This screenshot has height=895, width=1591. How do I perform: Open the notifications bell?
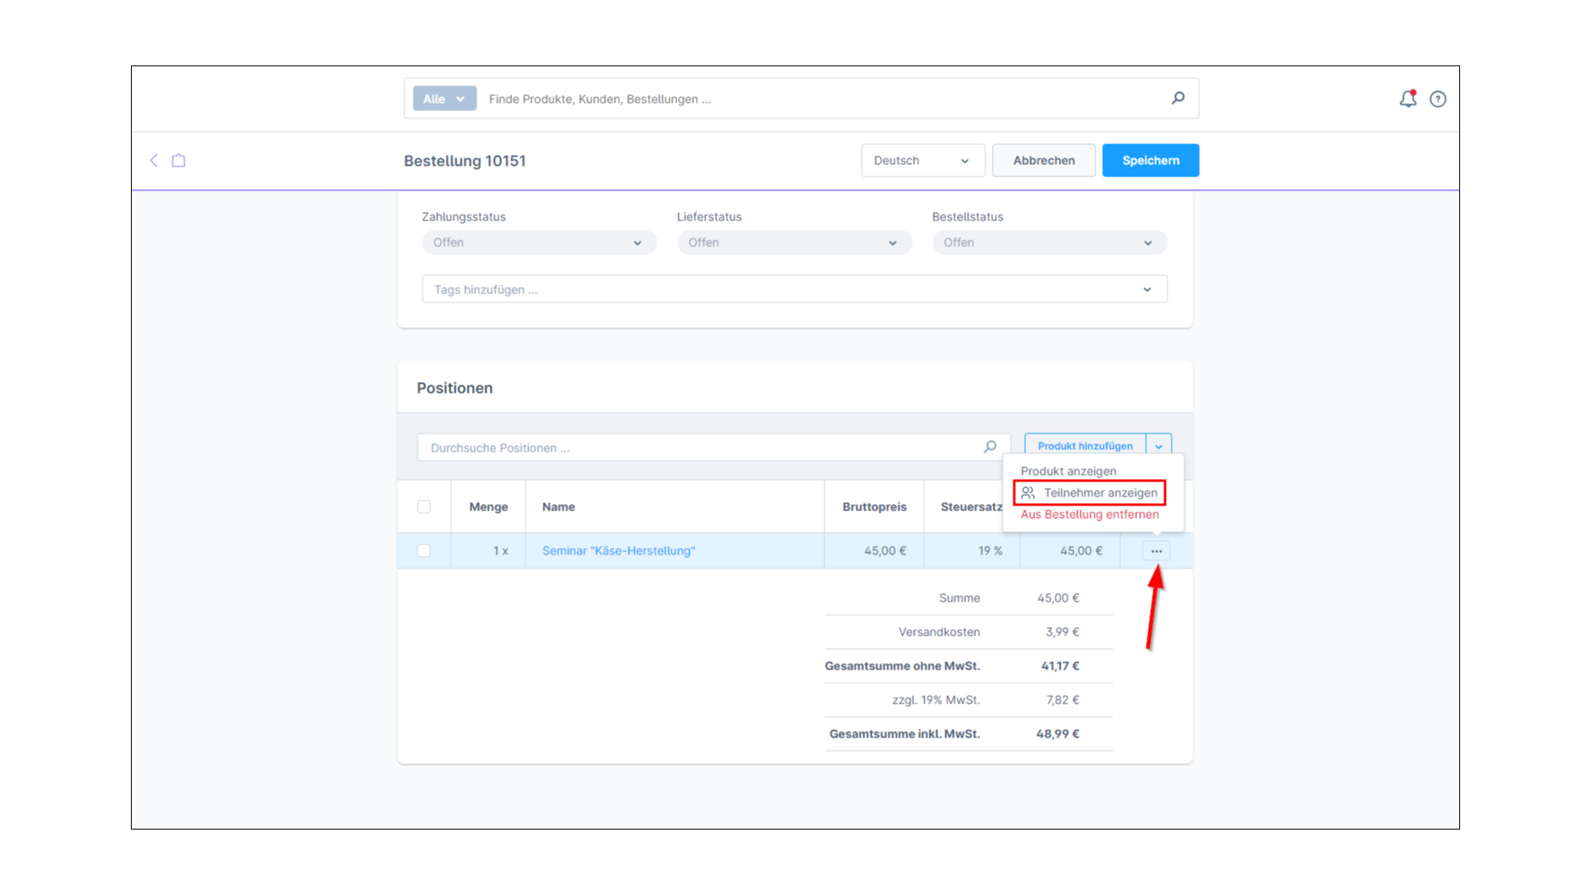pyautogui.click(x=1408, y=99)
